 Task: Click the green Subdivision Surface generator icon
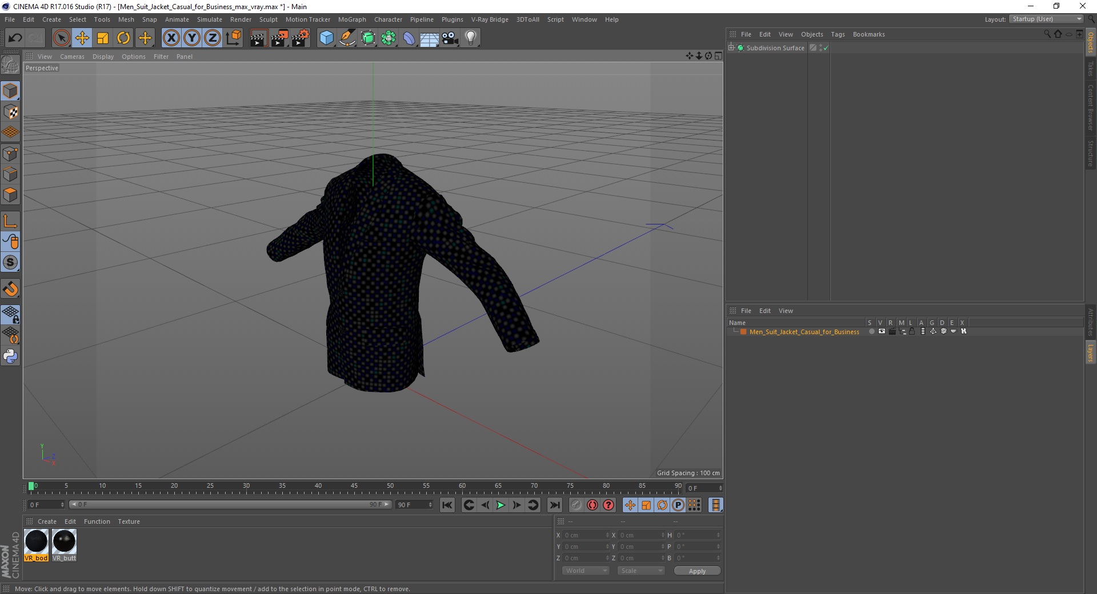coord(368,38)
